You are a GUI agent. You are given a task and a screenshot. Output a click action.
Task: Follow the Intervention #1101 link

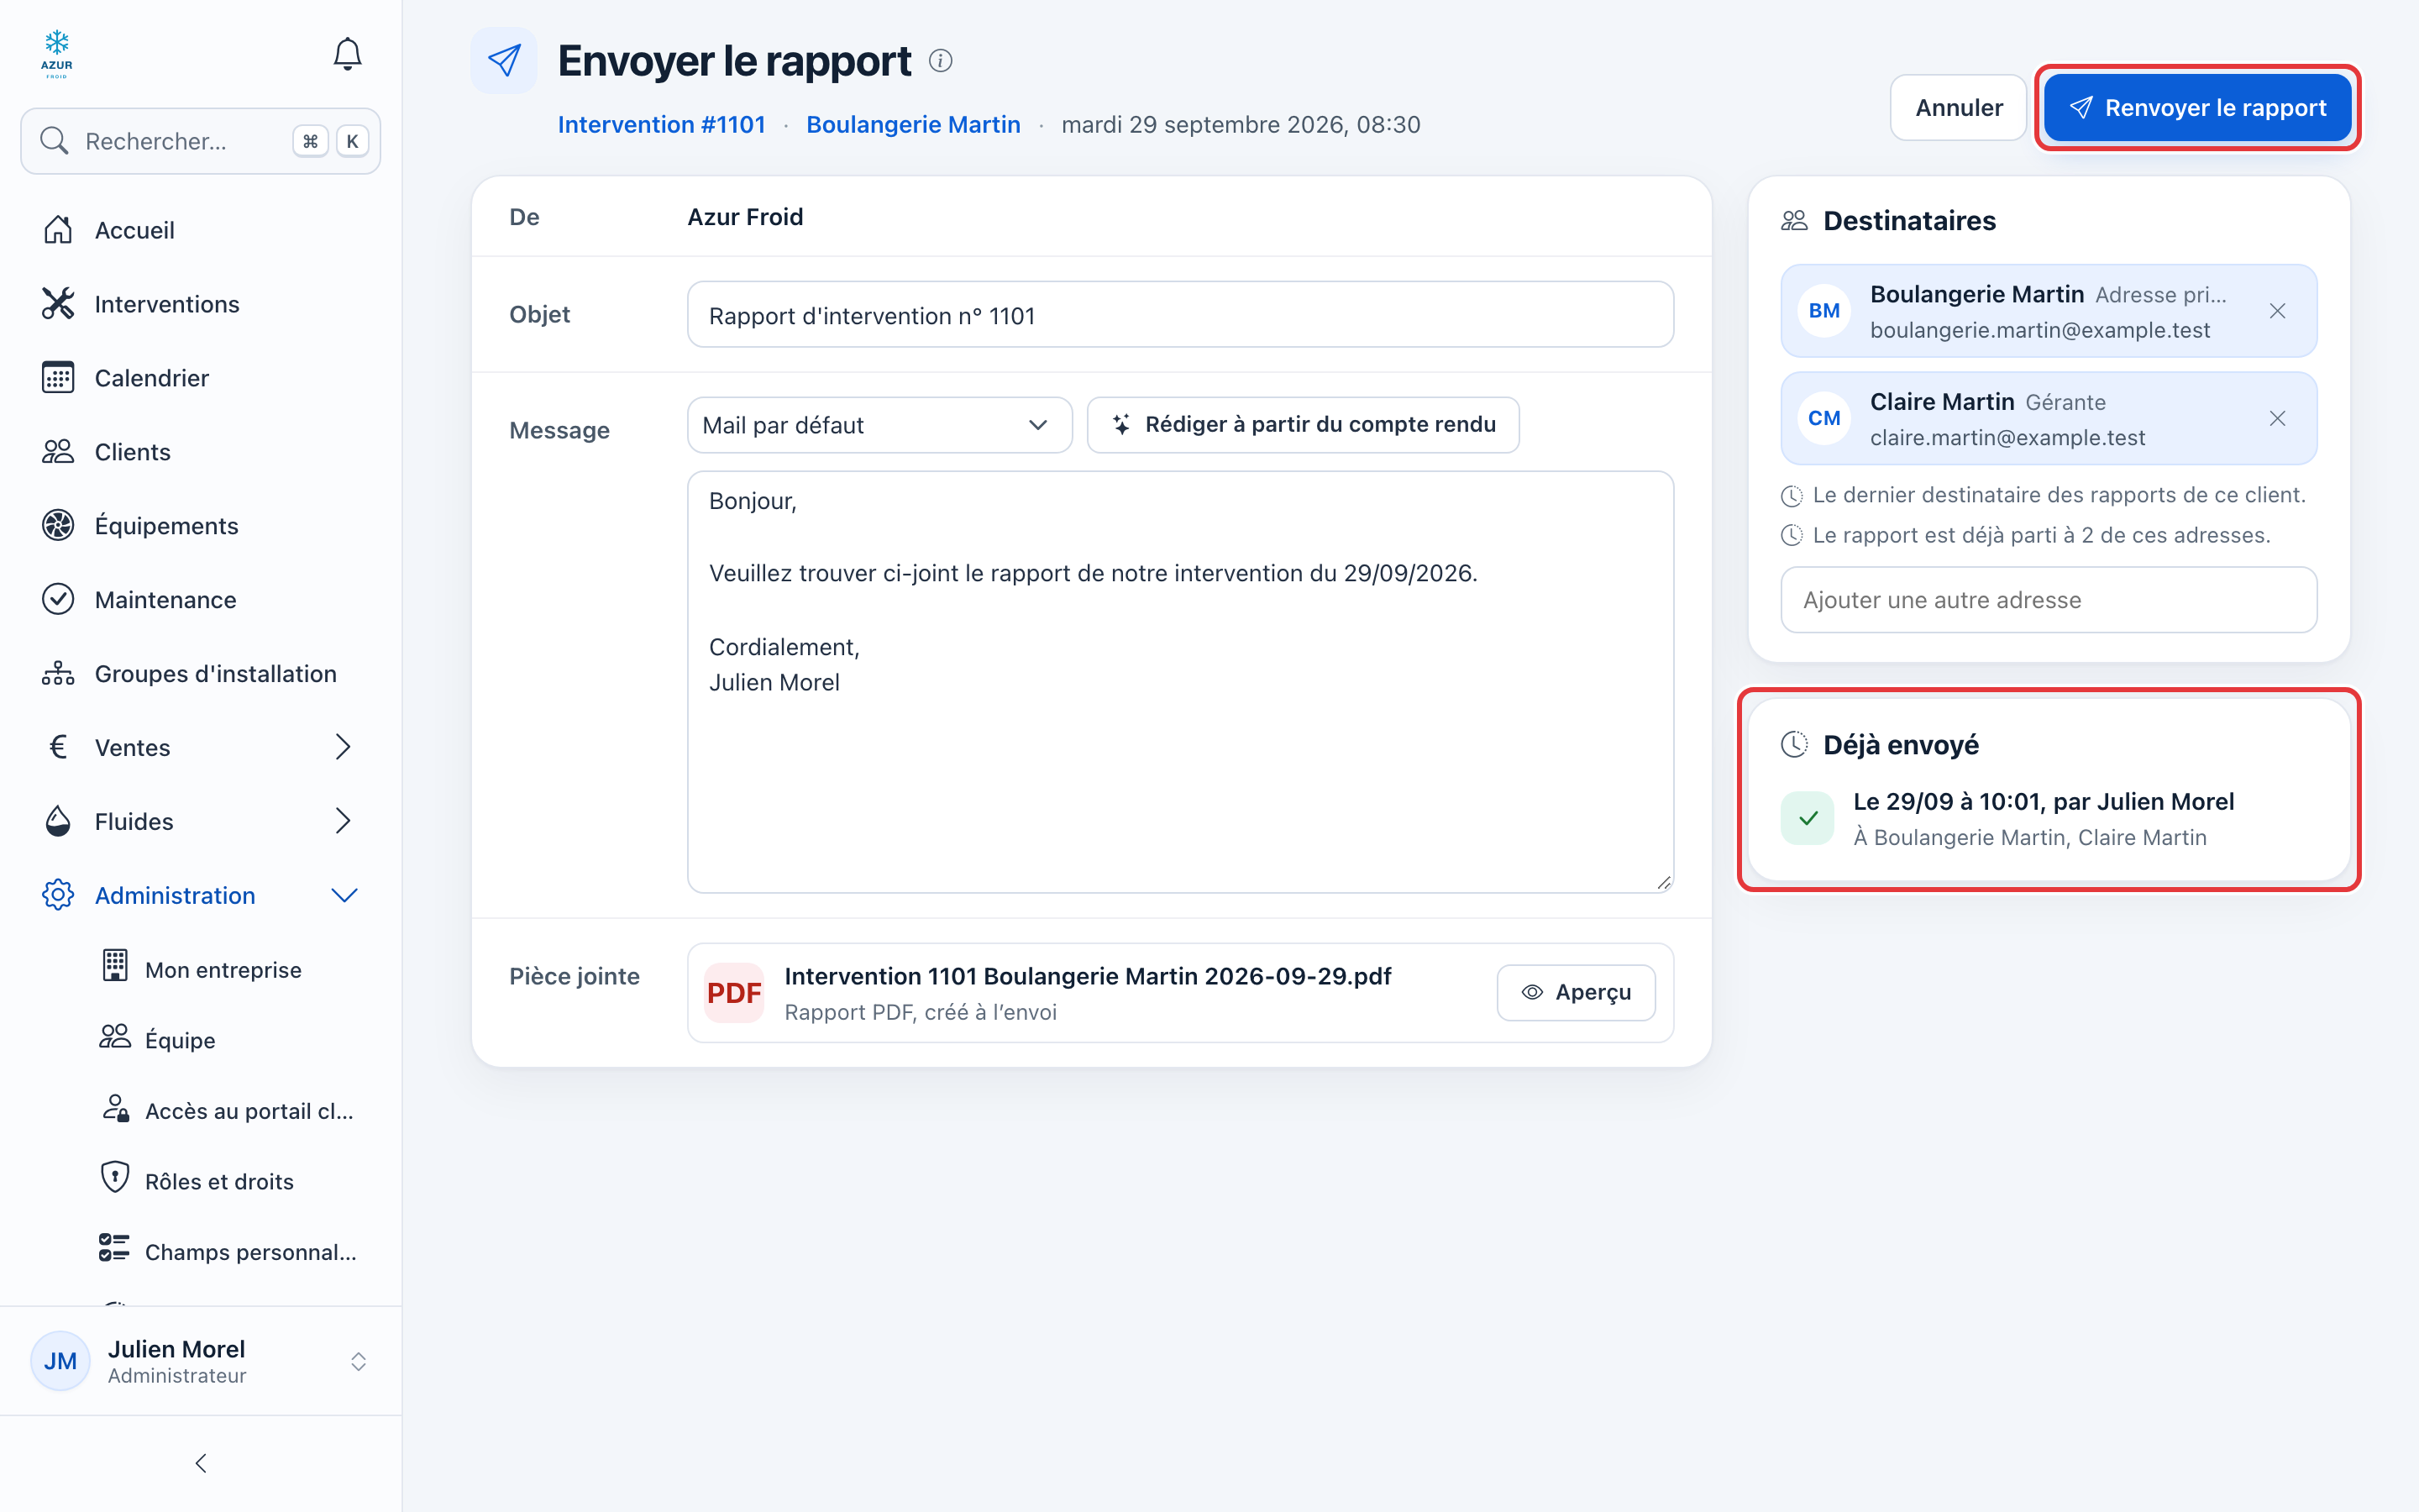tap(661, 124)
